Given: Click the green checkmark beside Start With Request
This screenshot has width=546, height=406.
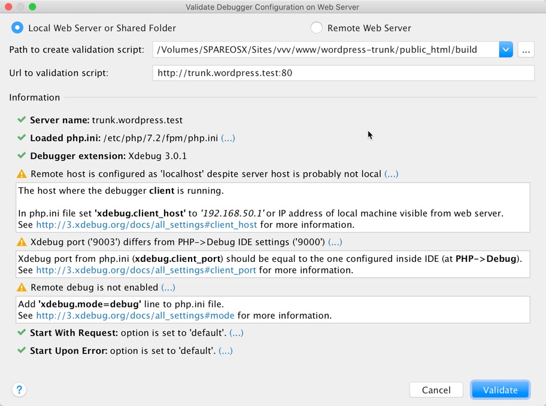Looking at the screenshot, I should click(x=22, y=332).
